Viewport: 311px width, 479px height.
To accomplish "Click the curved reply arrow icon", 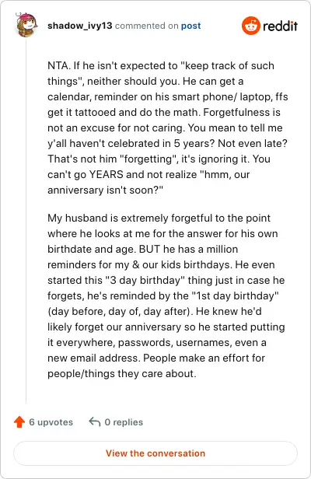I will (x=95, y=422).
